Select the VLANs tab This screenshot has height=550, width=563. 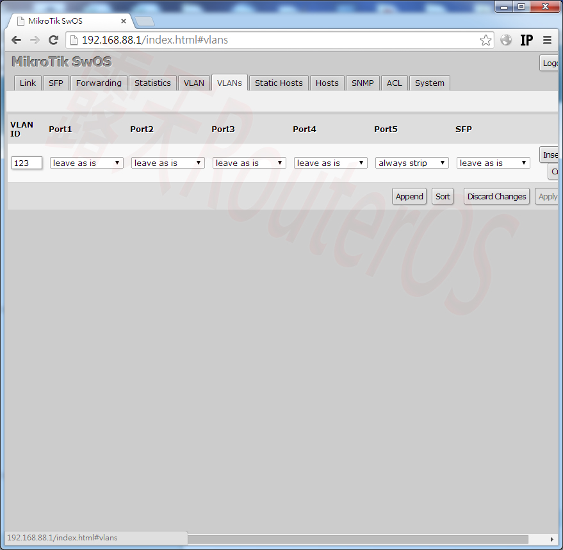tap(229, 83)
